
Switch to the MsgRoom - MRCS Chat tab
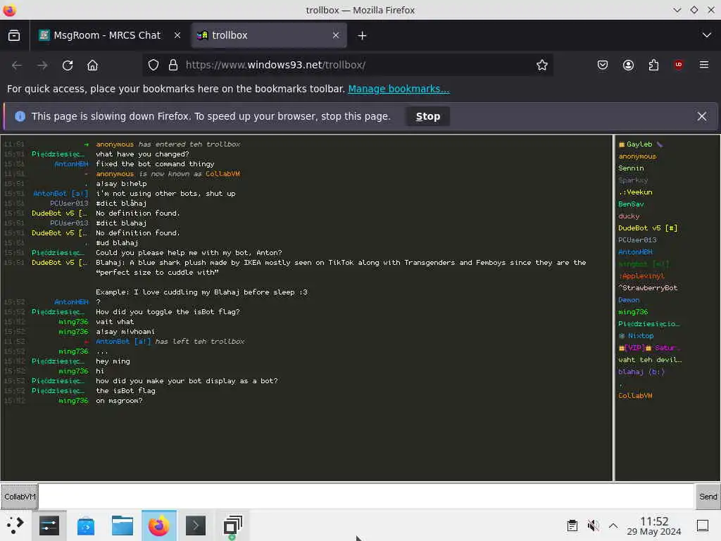[x=107, y=35]
